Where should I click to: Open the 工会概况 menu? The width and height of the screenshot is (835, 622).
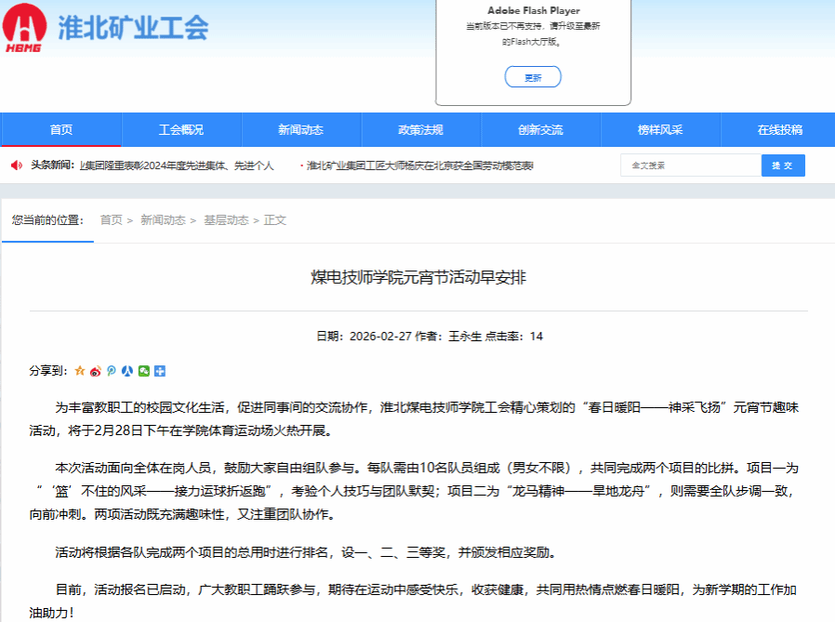(x=180, y=130)
